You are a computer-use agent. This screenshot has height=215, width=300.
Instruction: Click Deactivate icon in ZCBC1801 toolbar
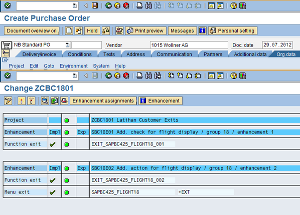pos(32,100)
